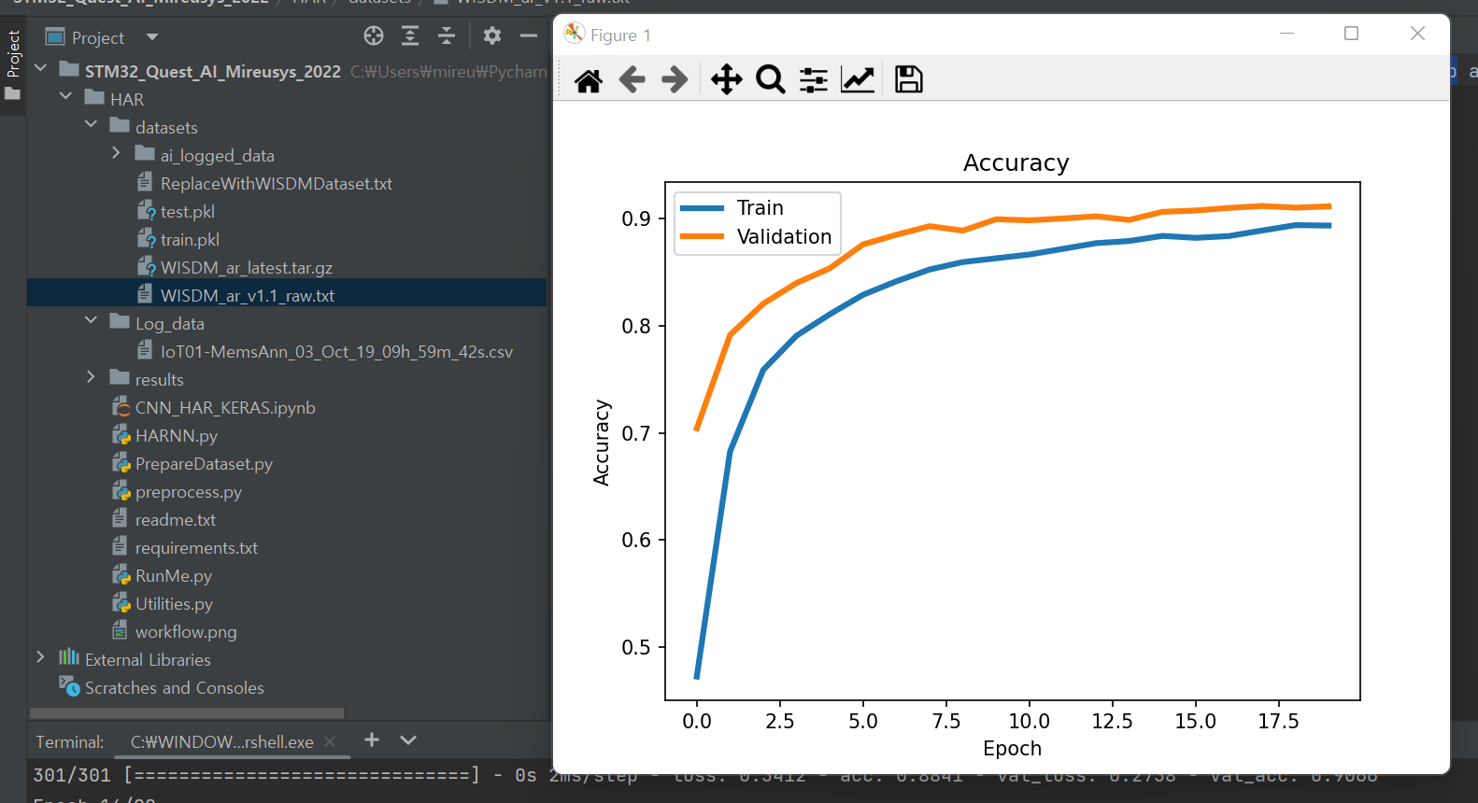Open Edit axis and curve parameters
The width and height of the screenshot is (1478, 803).
click(x=858, y=80)
